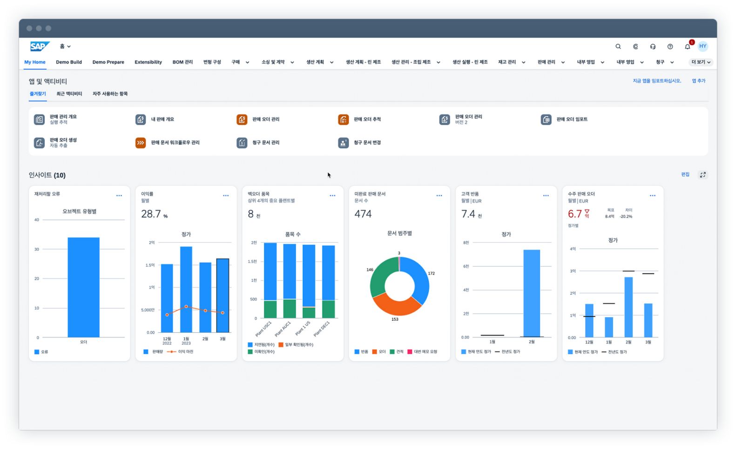Click the 474 document count value
Image resolution: width=736 pixels, height=449 pixels.
click(x=363, y=214)
